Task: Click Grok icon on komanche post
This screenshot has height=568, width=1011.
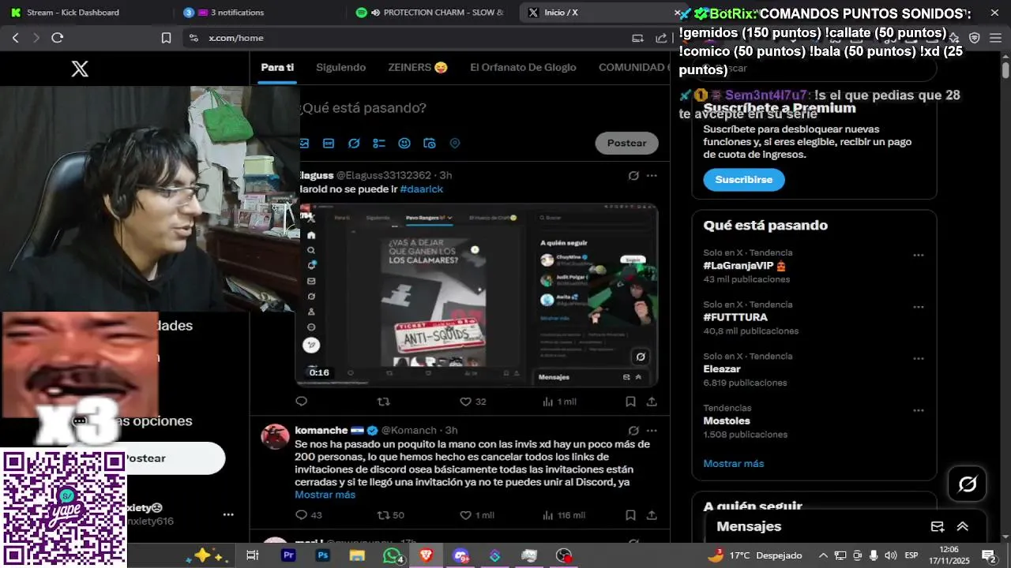Action: [633, 431]
